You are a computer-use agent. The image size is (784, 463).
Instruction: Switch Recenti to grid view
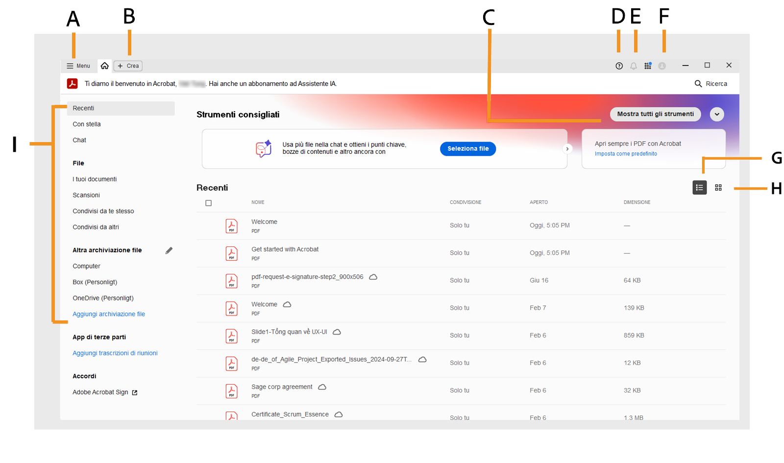(x=718, y=187)
